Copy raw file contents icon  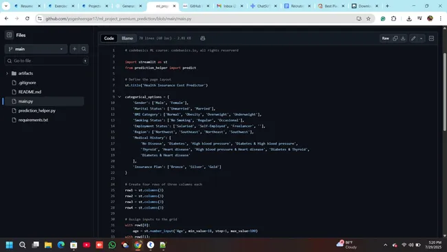click(x=395, y=39)
